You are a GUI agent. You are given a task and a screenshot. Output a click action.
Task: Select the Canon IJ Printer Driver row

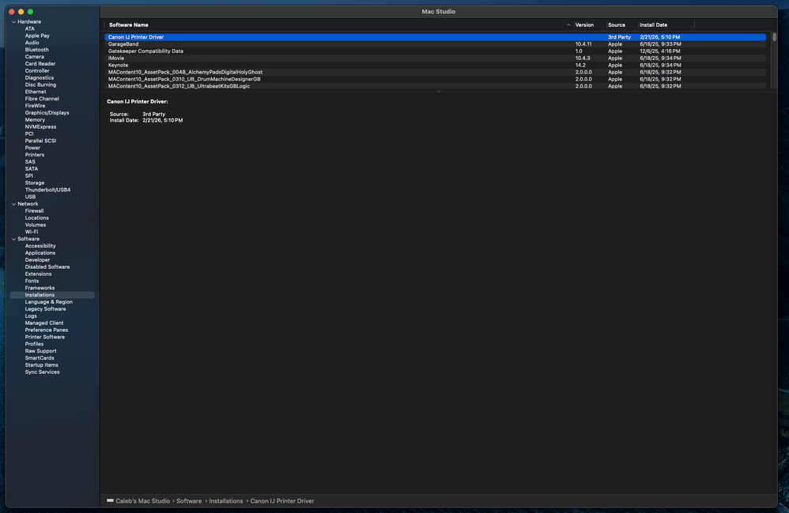pos(435,37)
